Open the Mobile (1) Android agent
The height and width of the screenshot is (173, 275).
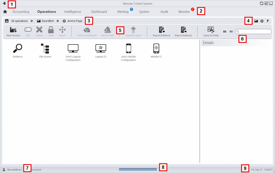pos(156,49)
